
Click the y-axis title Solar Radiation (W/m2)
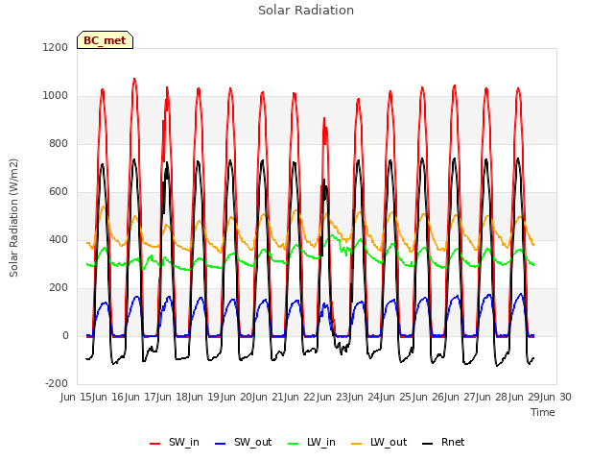pyautogui.click(x=13, y=218)
